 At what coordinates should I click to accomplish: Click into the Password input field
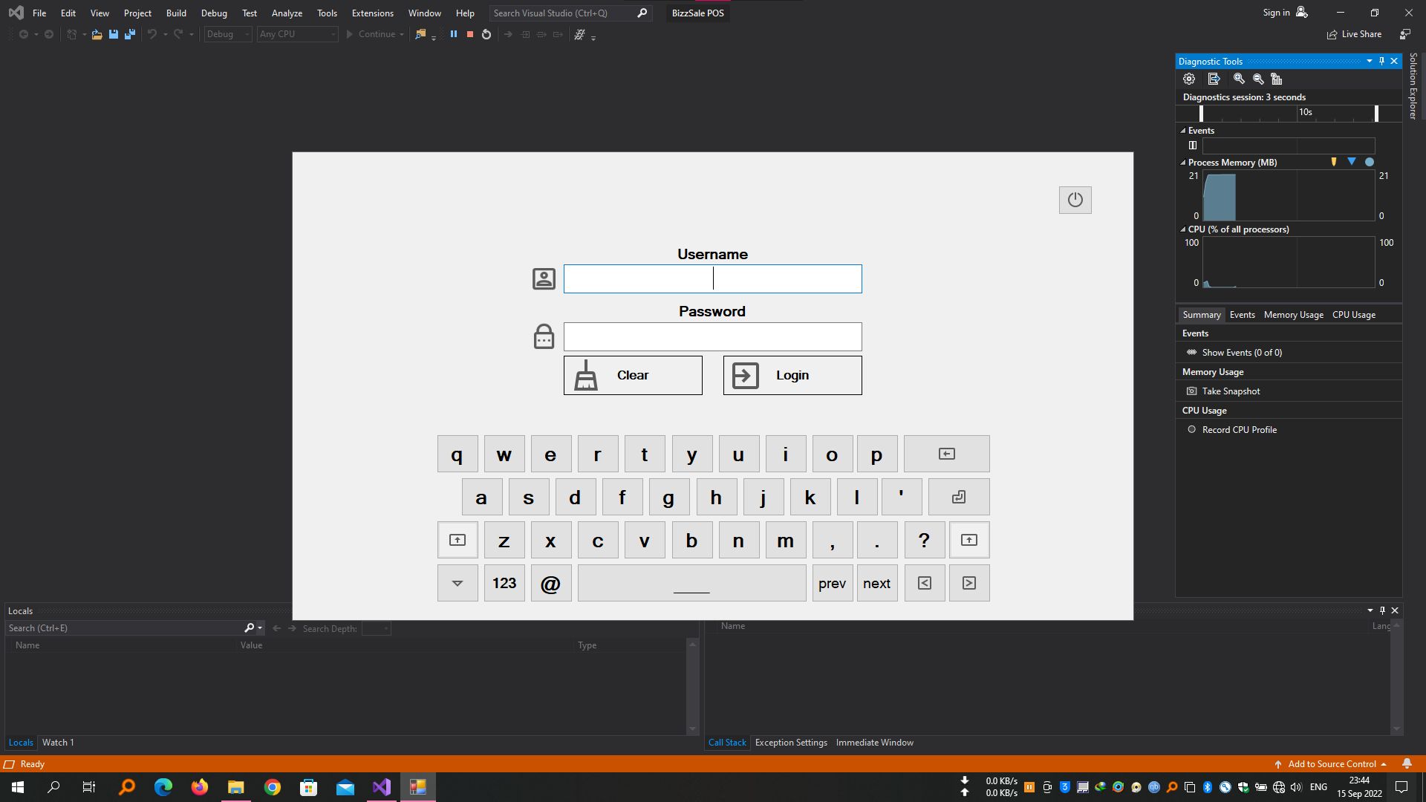(712, 337)
